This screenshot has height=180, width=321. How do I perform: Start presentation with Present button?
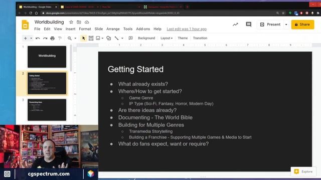[270, 24]
